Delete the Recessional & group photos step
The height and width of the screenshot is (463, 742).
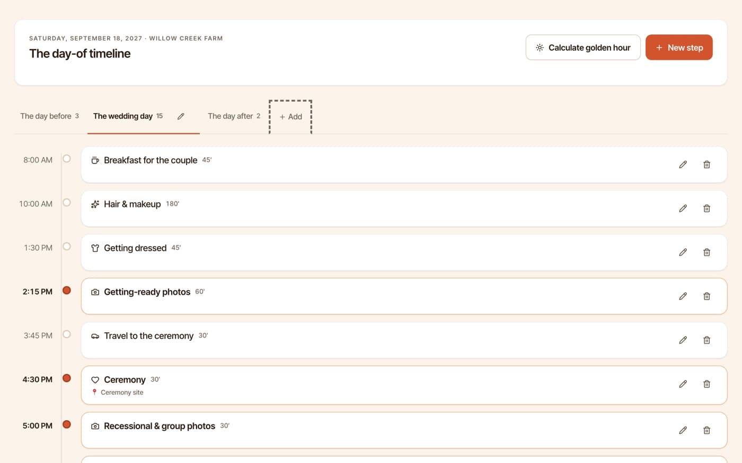(x=706, y=430)
